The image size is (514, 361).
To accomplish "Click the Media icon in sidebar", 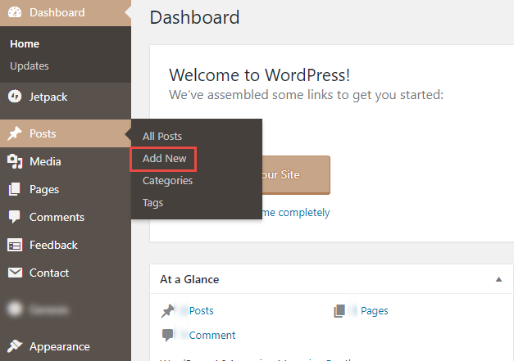I will (x=15, y=161).
